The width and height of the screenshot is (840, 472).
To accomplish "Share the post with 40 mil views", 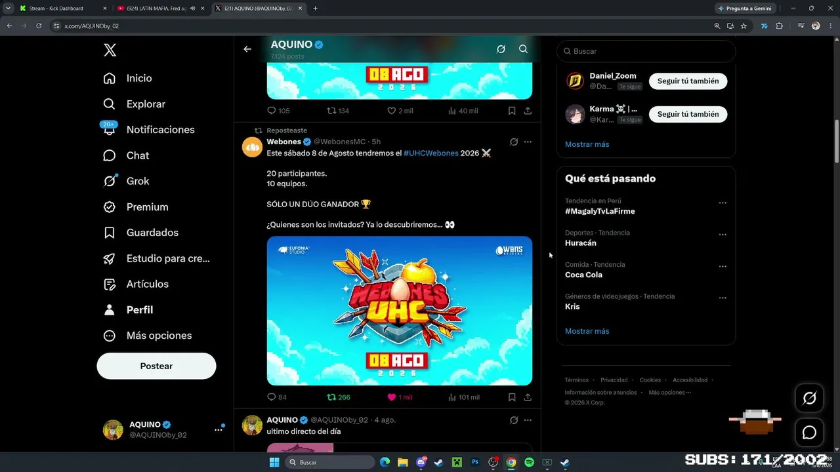I will click(528, 111).
